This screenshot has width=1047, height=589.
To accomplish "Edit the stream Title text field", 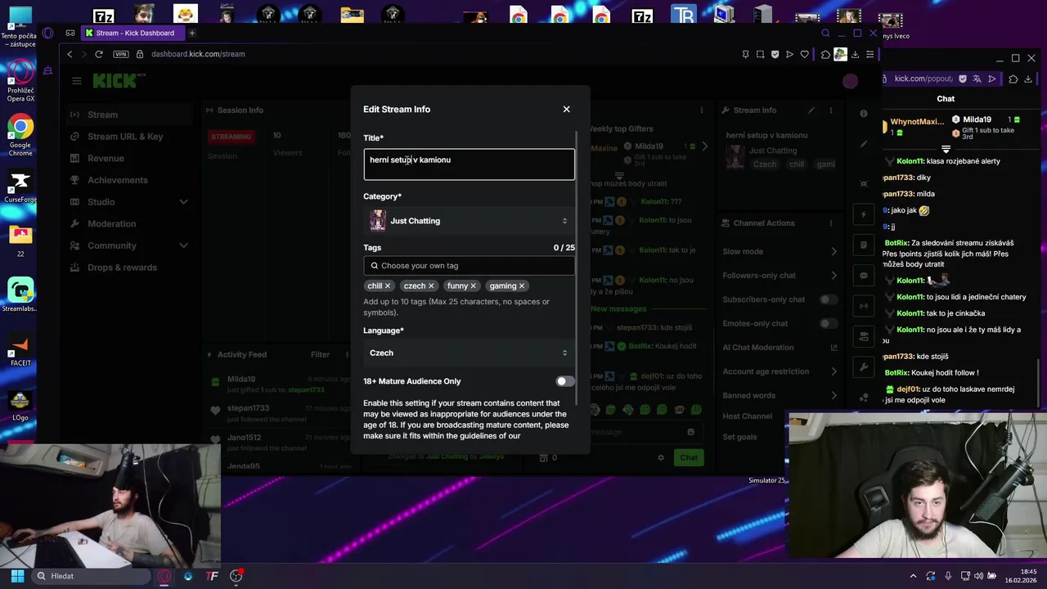I will [x=469, y=164].
